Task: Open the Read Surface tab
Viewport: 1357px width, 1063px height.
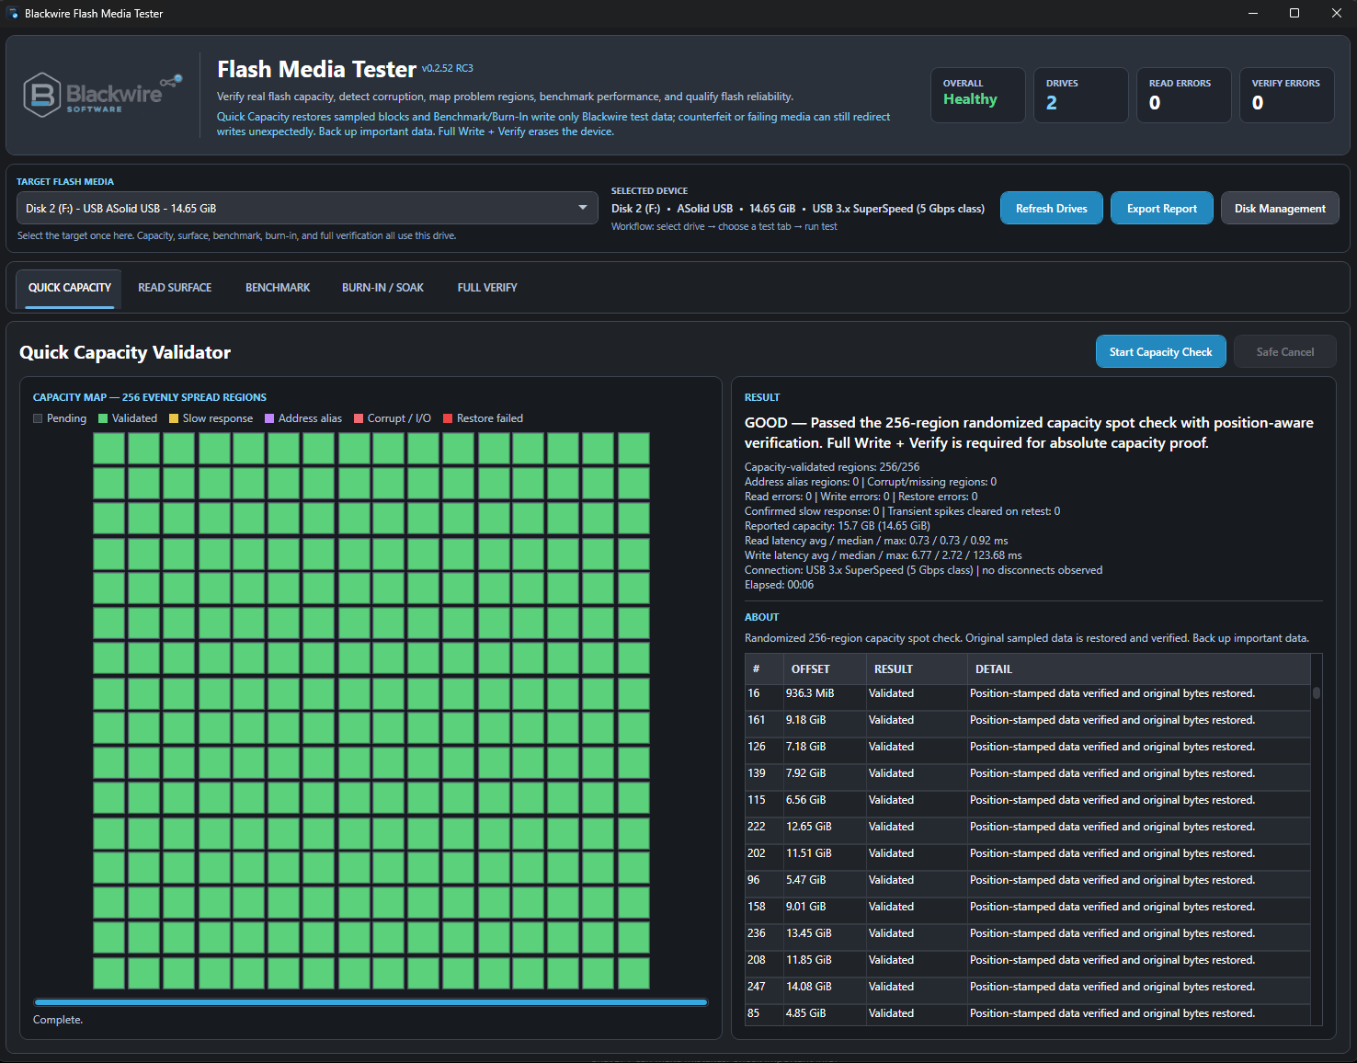Action: 175,288
